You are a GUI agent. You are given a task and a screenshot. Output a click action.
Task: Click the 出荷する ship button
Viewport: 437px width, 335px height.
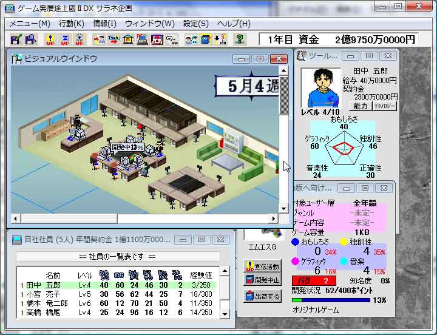pyautogui.click(x=262, y=296)
